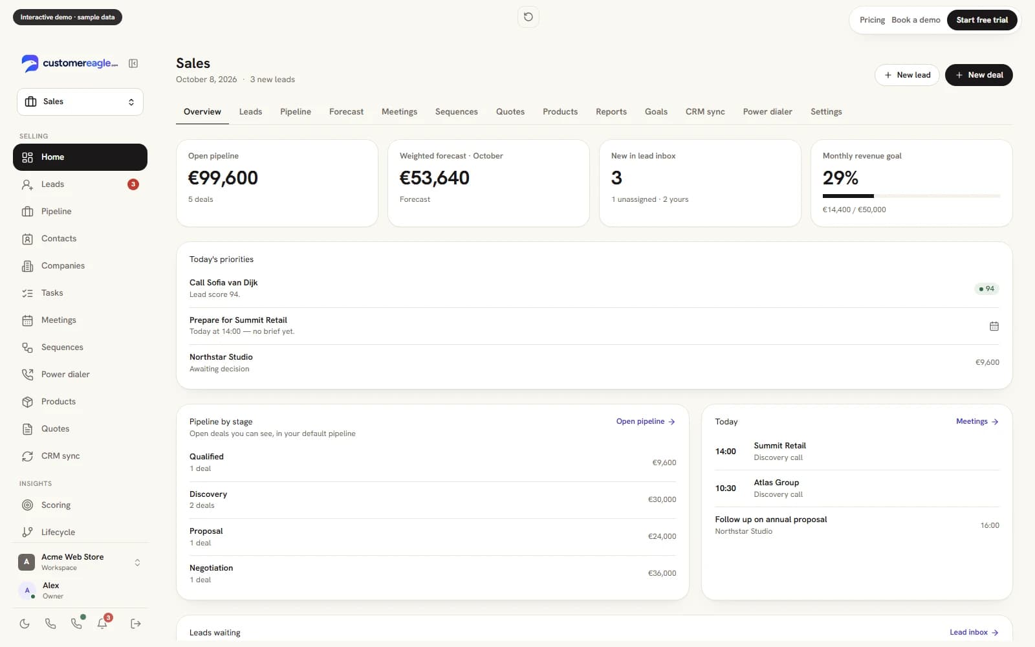Image resolution: width=1035 pixels, height=647 pixels.
Task: Open notifications bell with 3 badge
Action: click(103, 623)
